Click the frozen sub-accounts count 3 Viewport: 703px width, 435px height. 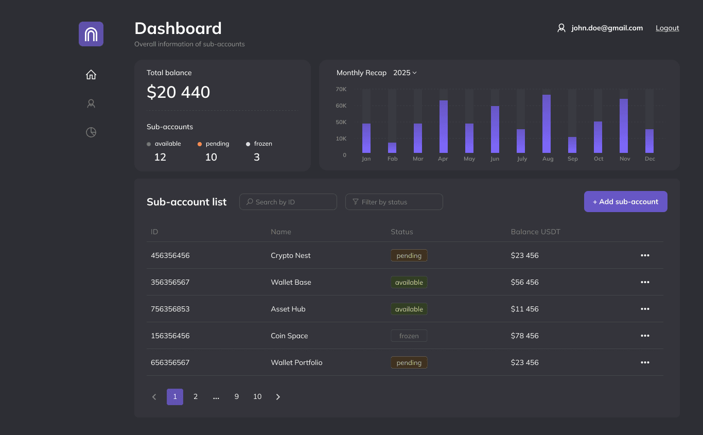(257, 157)
